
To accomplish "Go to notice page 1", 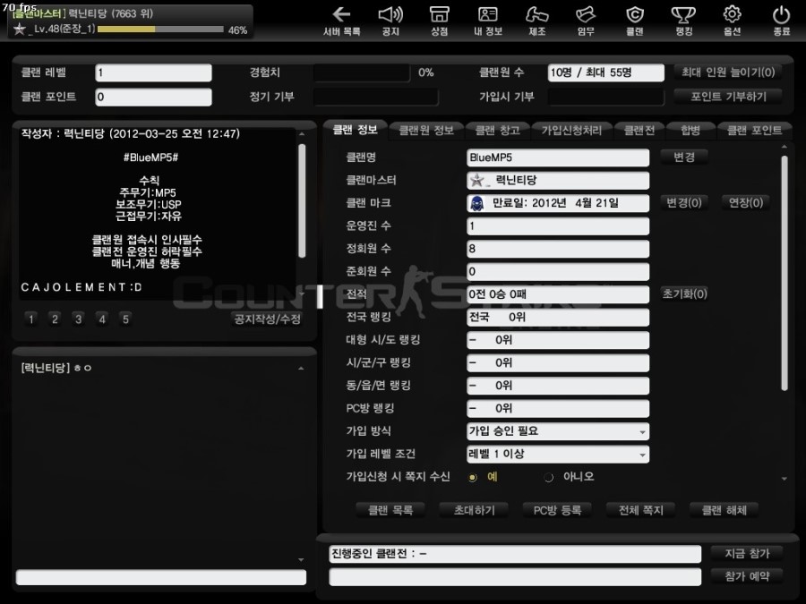I will (x=31, y=319).
